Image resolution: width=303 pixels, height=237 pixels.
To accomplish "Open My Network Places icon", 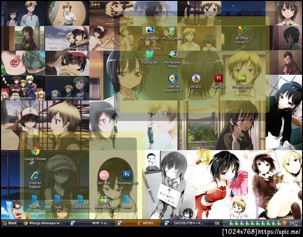I will point(173,59).
